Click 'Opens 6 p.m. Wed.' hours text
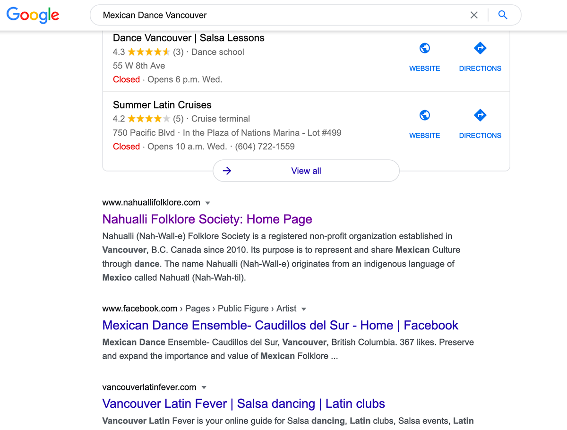 click(x=185, y=79)
